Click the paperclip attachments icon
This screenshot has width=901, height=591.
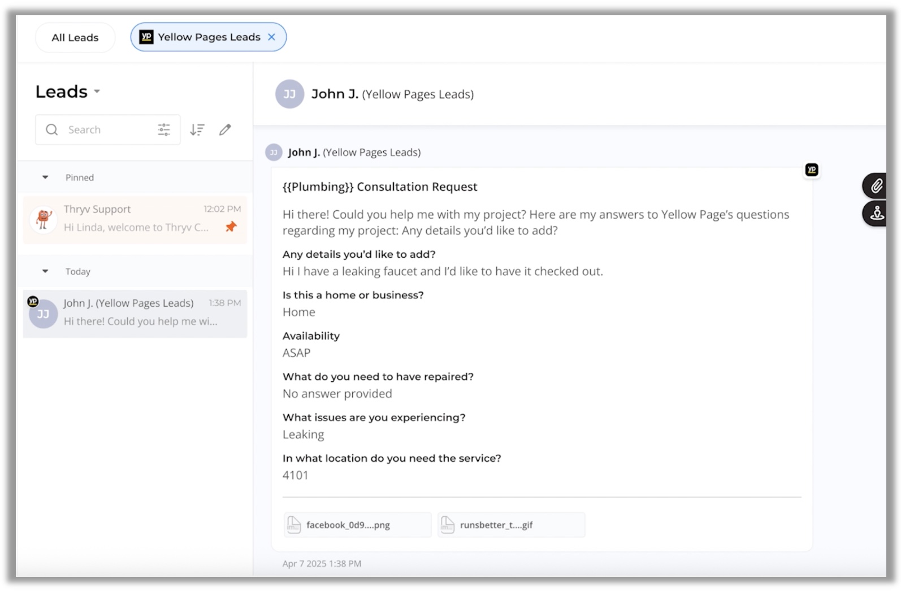(x=876, y=186)
